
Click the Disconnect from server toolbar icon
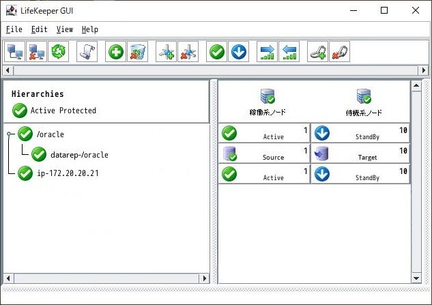(x=36, y=52)
